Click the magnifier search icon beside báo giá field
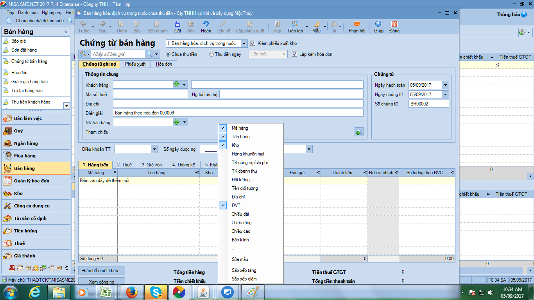 149,54
